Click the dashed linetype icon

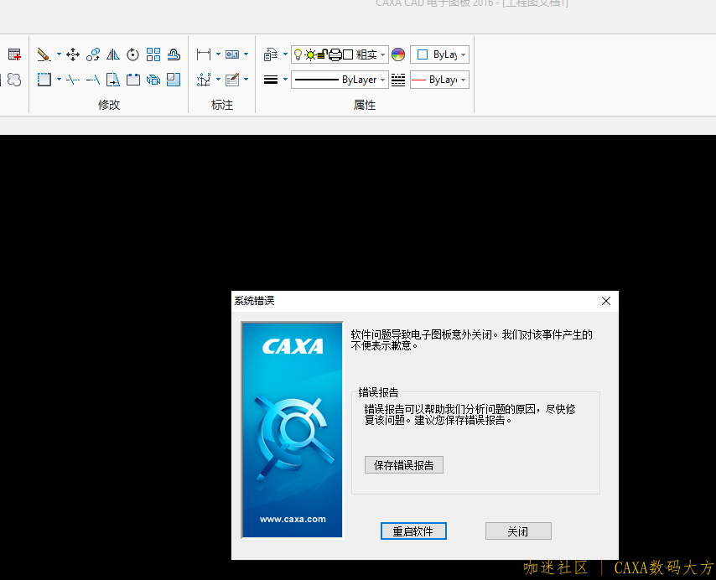point(398,80)
